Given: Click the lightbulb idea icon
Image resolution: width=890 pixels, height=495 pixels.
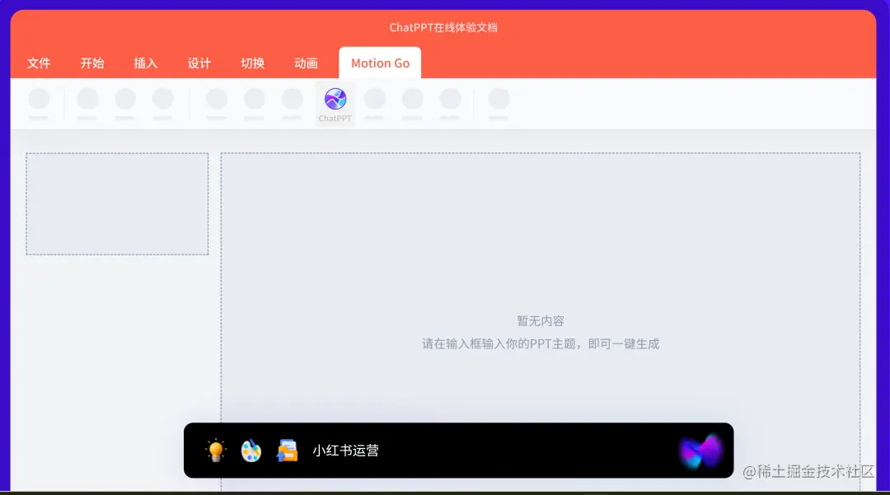Looking at the screenshot, I should click(216, 451).
